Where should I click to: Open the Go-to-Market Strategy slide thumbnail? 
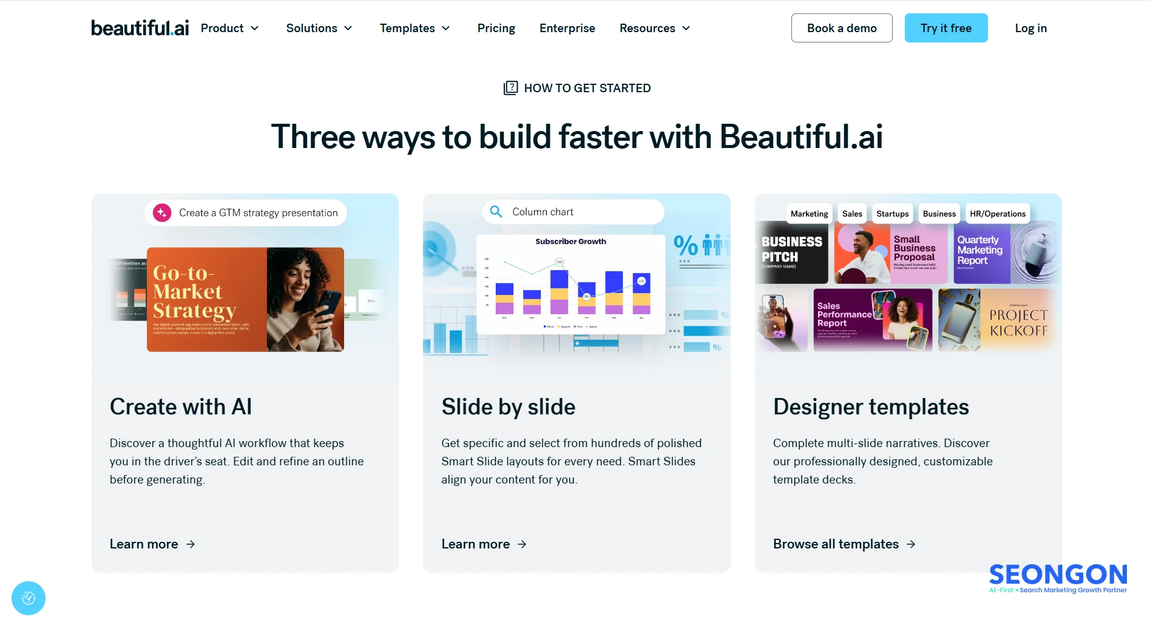coord(245,300)
